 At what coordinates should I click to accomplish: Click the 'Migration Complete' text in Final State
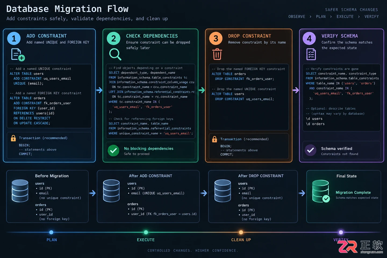(x=353, y=193)
